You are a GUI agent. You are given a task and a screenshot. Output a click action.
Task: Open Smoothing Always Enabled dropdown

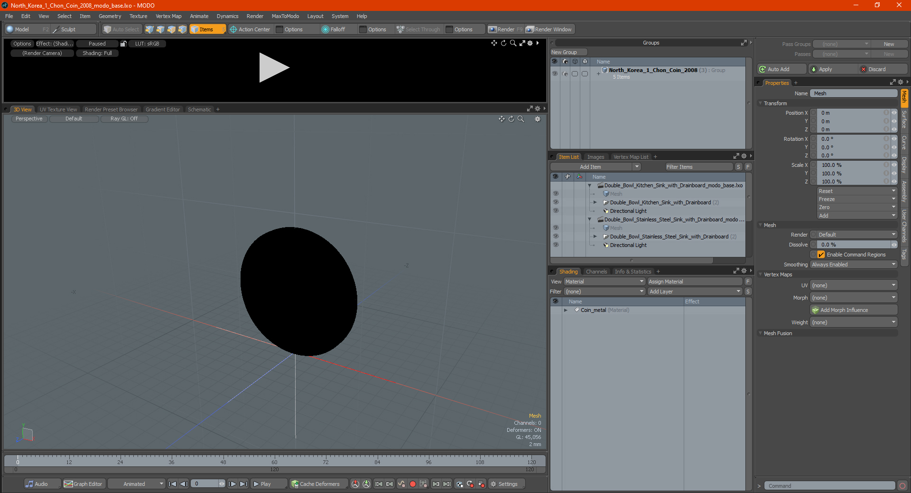click(854, 265)
